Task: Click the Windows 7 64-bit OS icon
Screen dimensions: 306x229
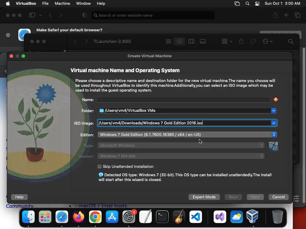Action: click(x=273, y=146)
